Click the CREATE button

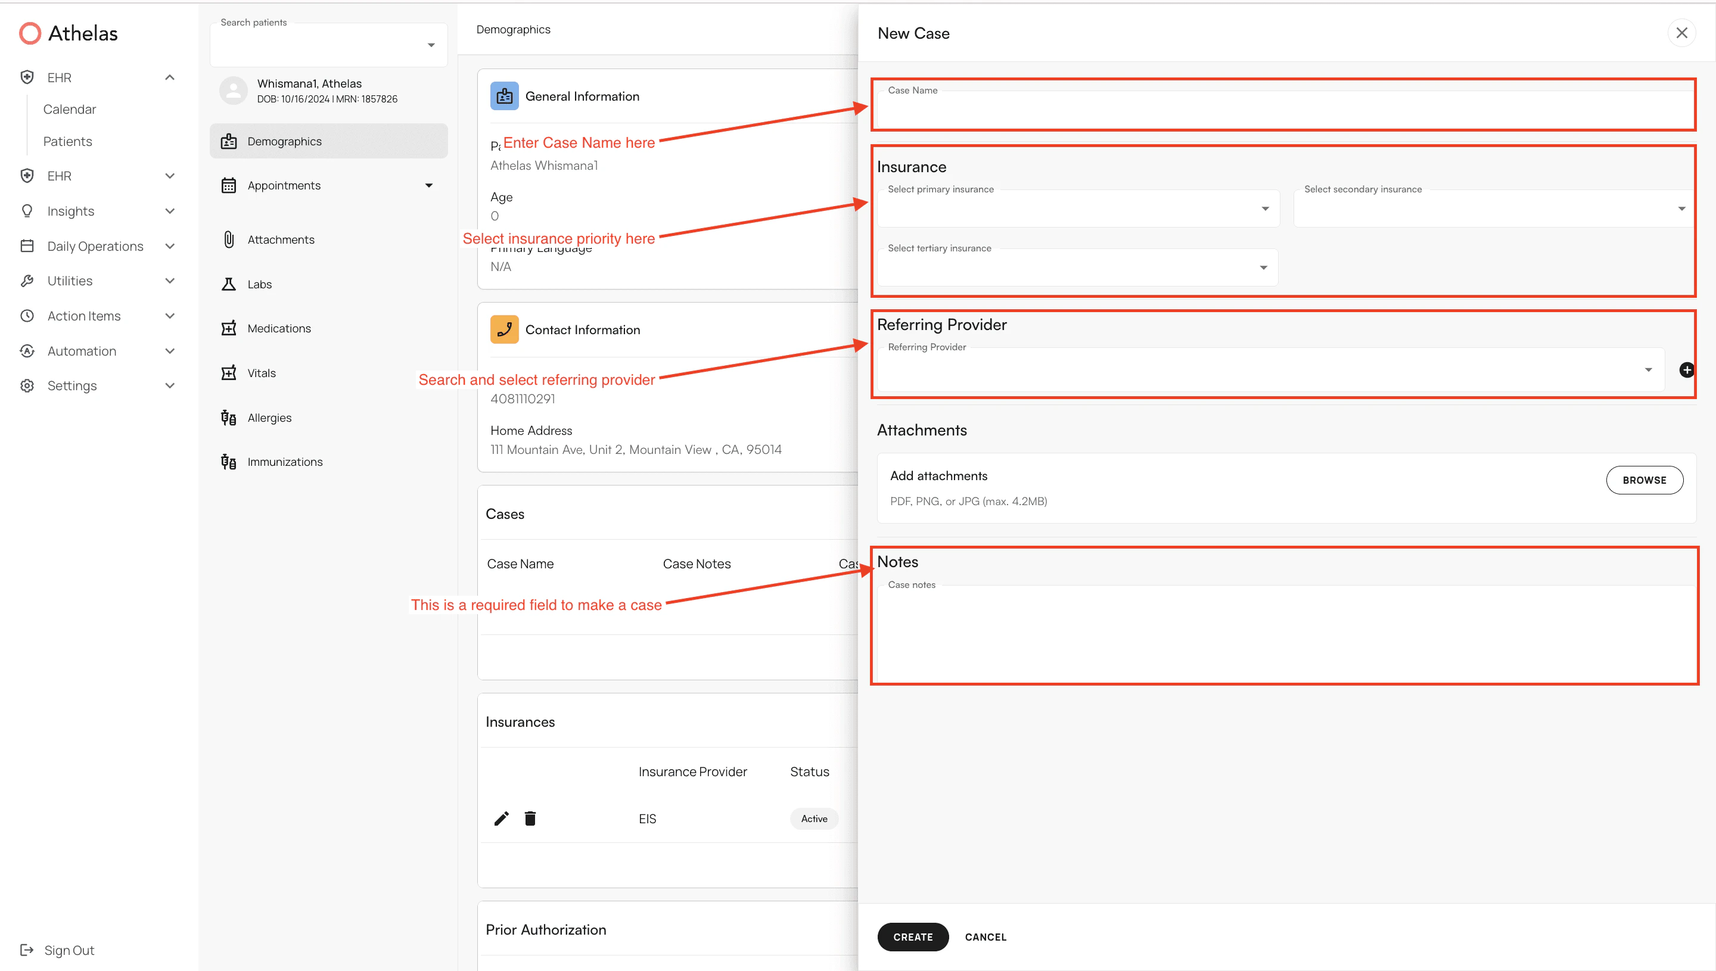coord(913,937)
